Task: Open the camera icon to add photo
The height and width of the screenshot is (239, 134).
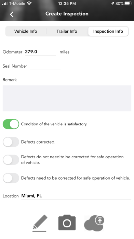Action: coord(67,223)
